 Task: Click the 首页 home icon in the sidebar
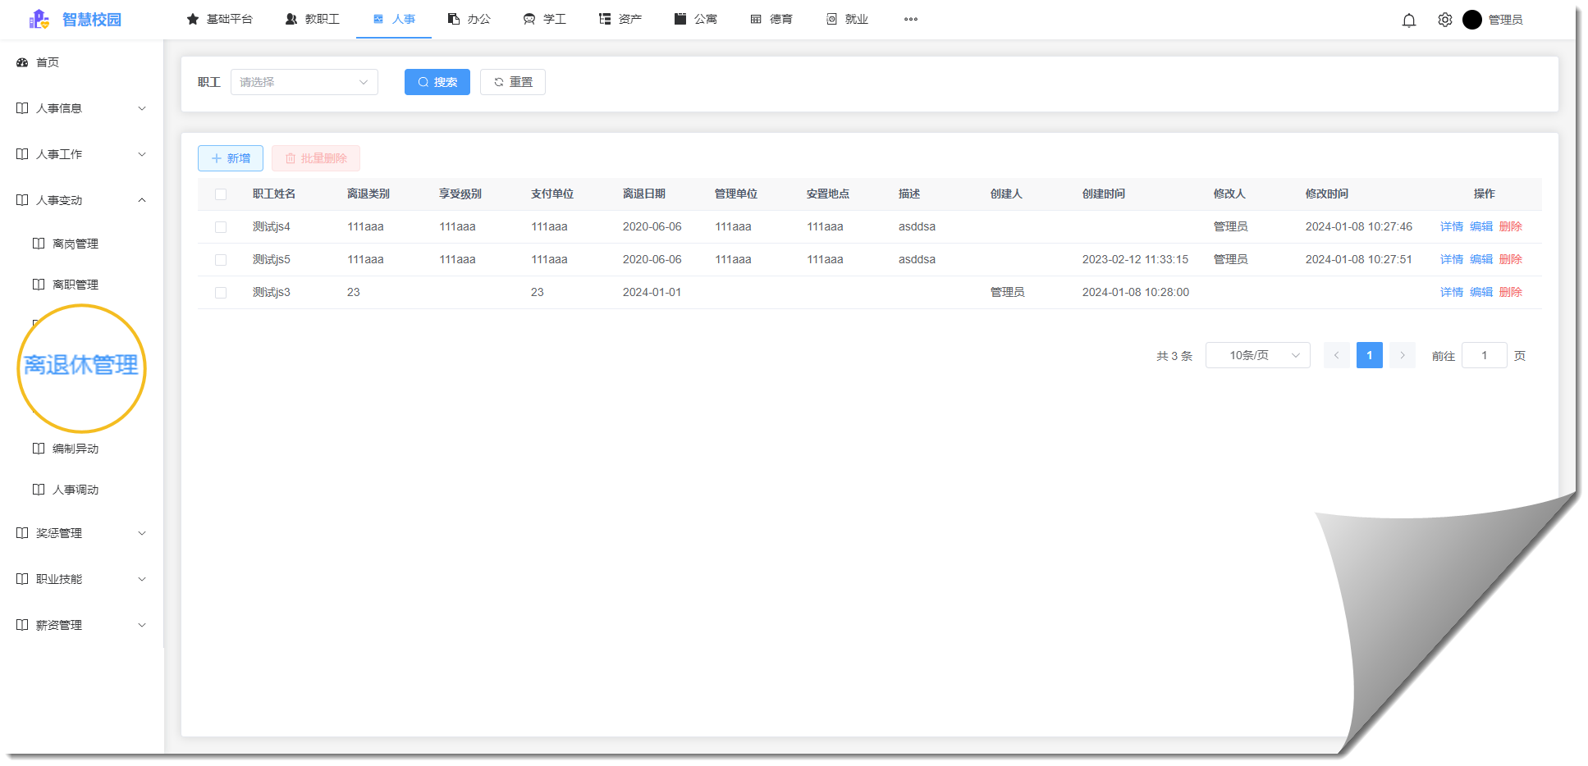[21, 62]
